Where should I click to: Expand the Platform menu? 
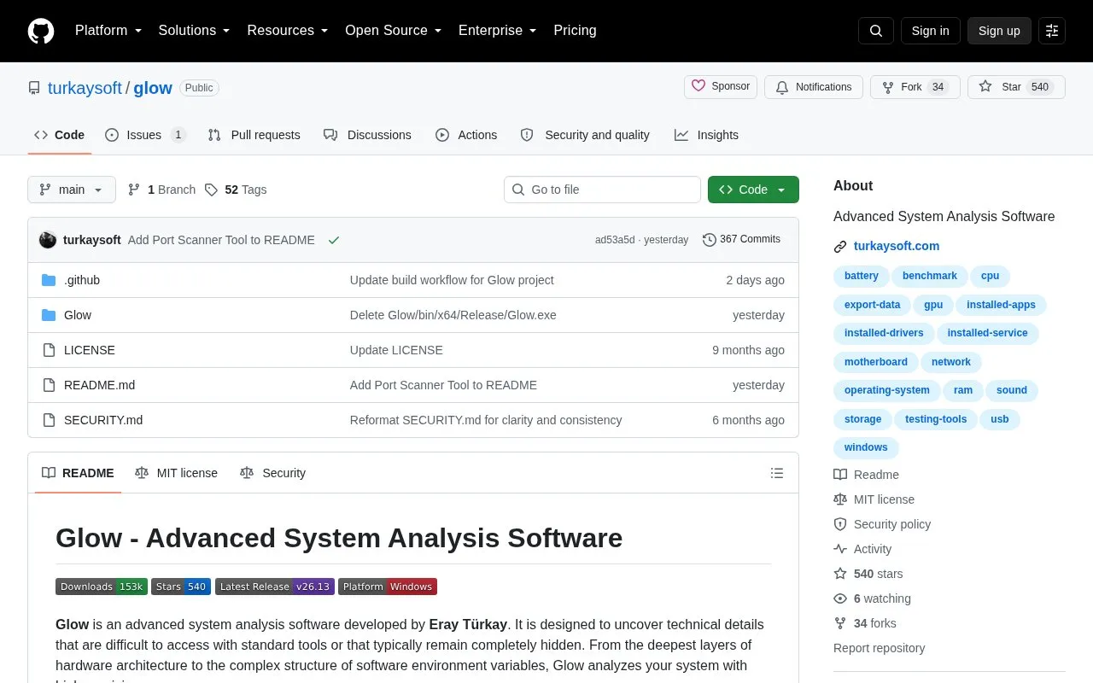[x=108, y=31]
